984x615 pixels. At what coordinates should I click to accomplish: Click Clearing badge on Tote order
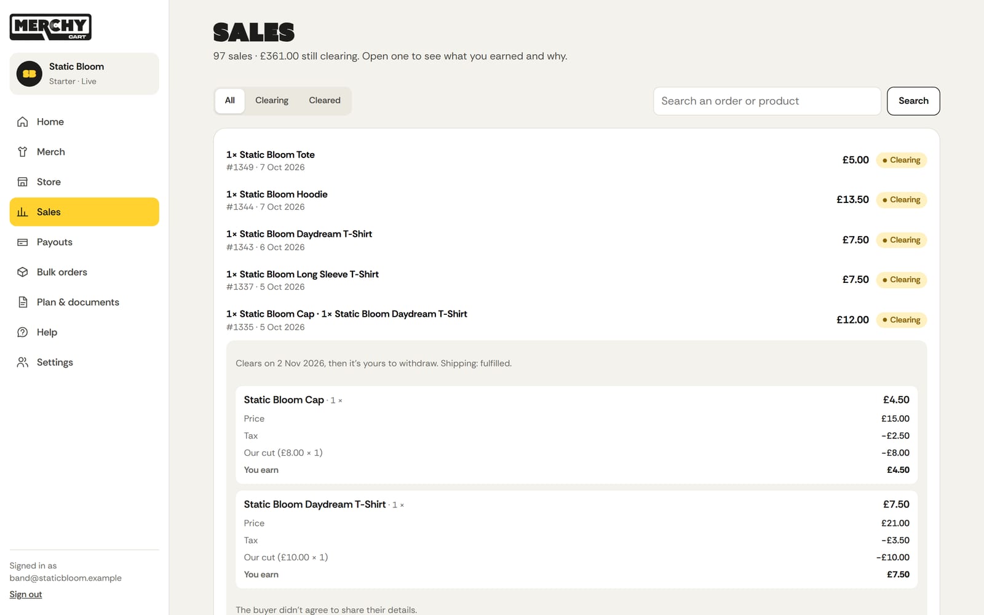(901, 160)
